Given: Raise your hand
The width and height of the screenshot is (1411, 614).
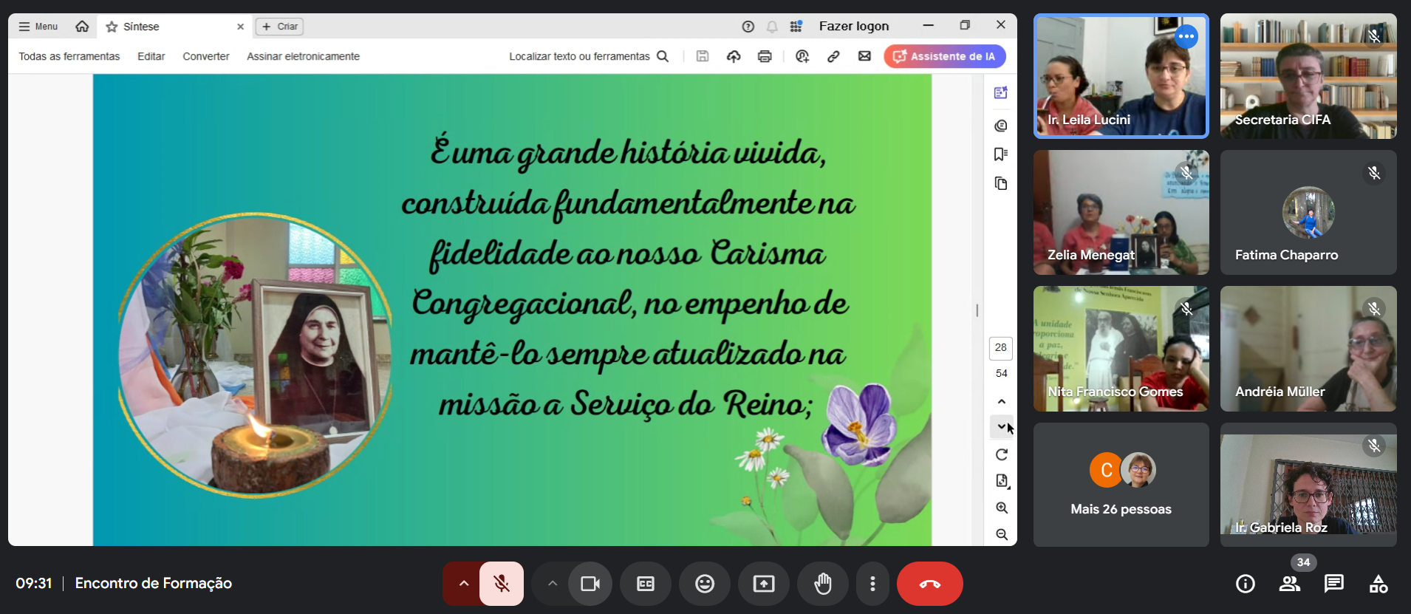Looking at the screenshot, I should coord(823,584).
